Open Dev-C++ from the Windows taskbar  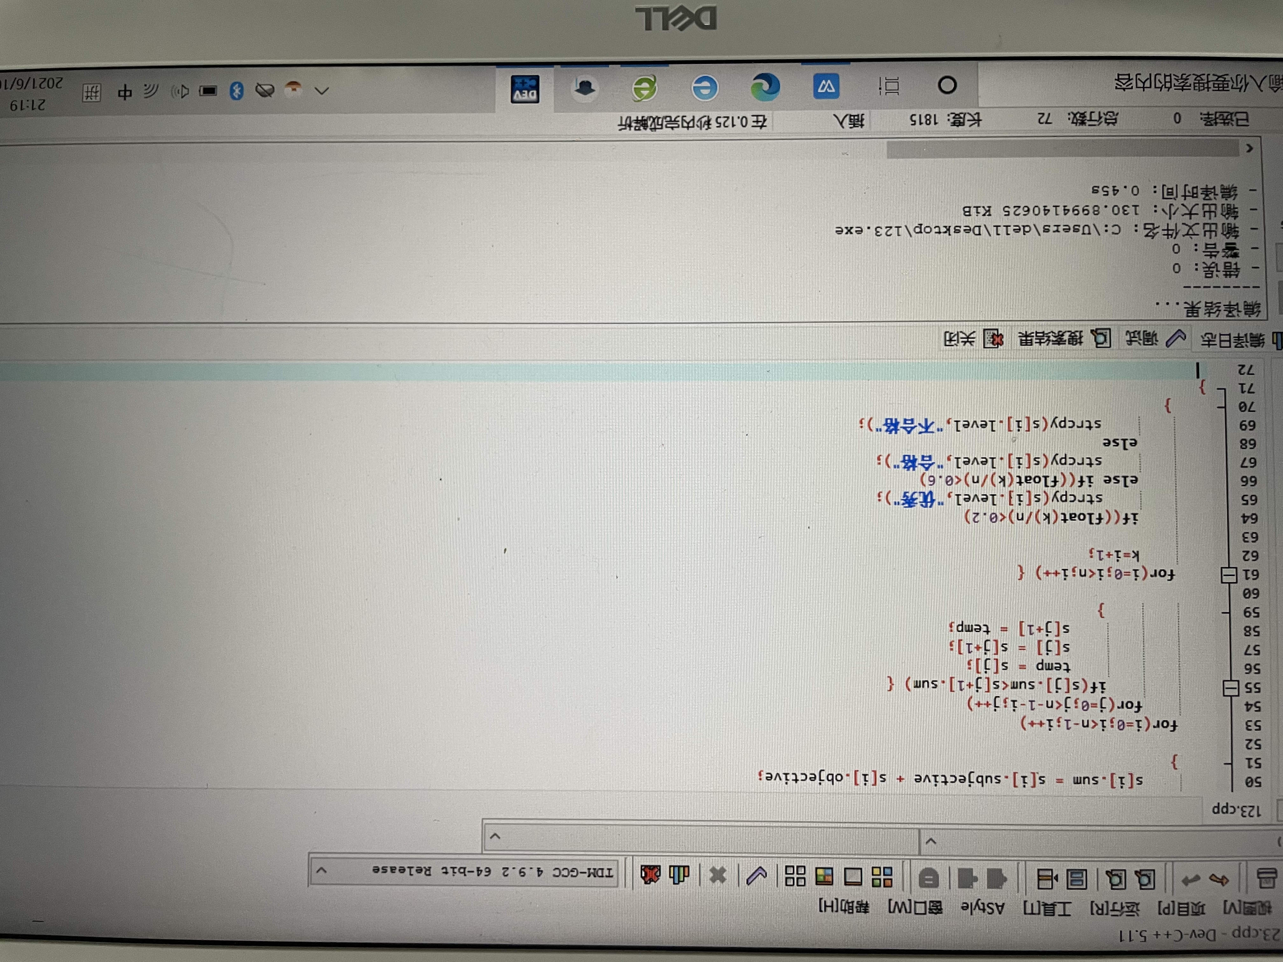point(525,90)
